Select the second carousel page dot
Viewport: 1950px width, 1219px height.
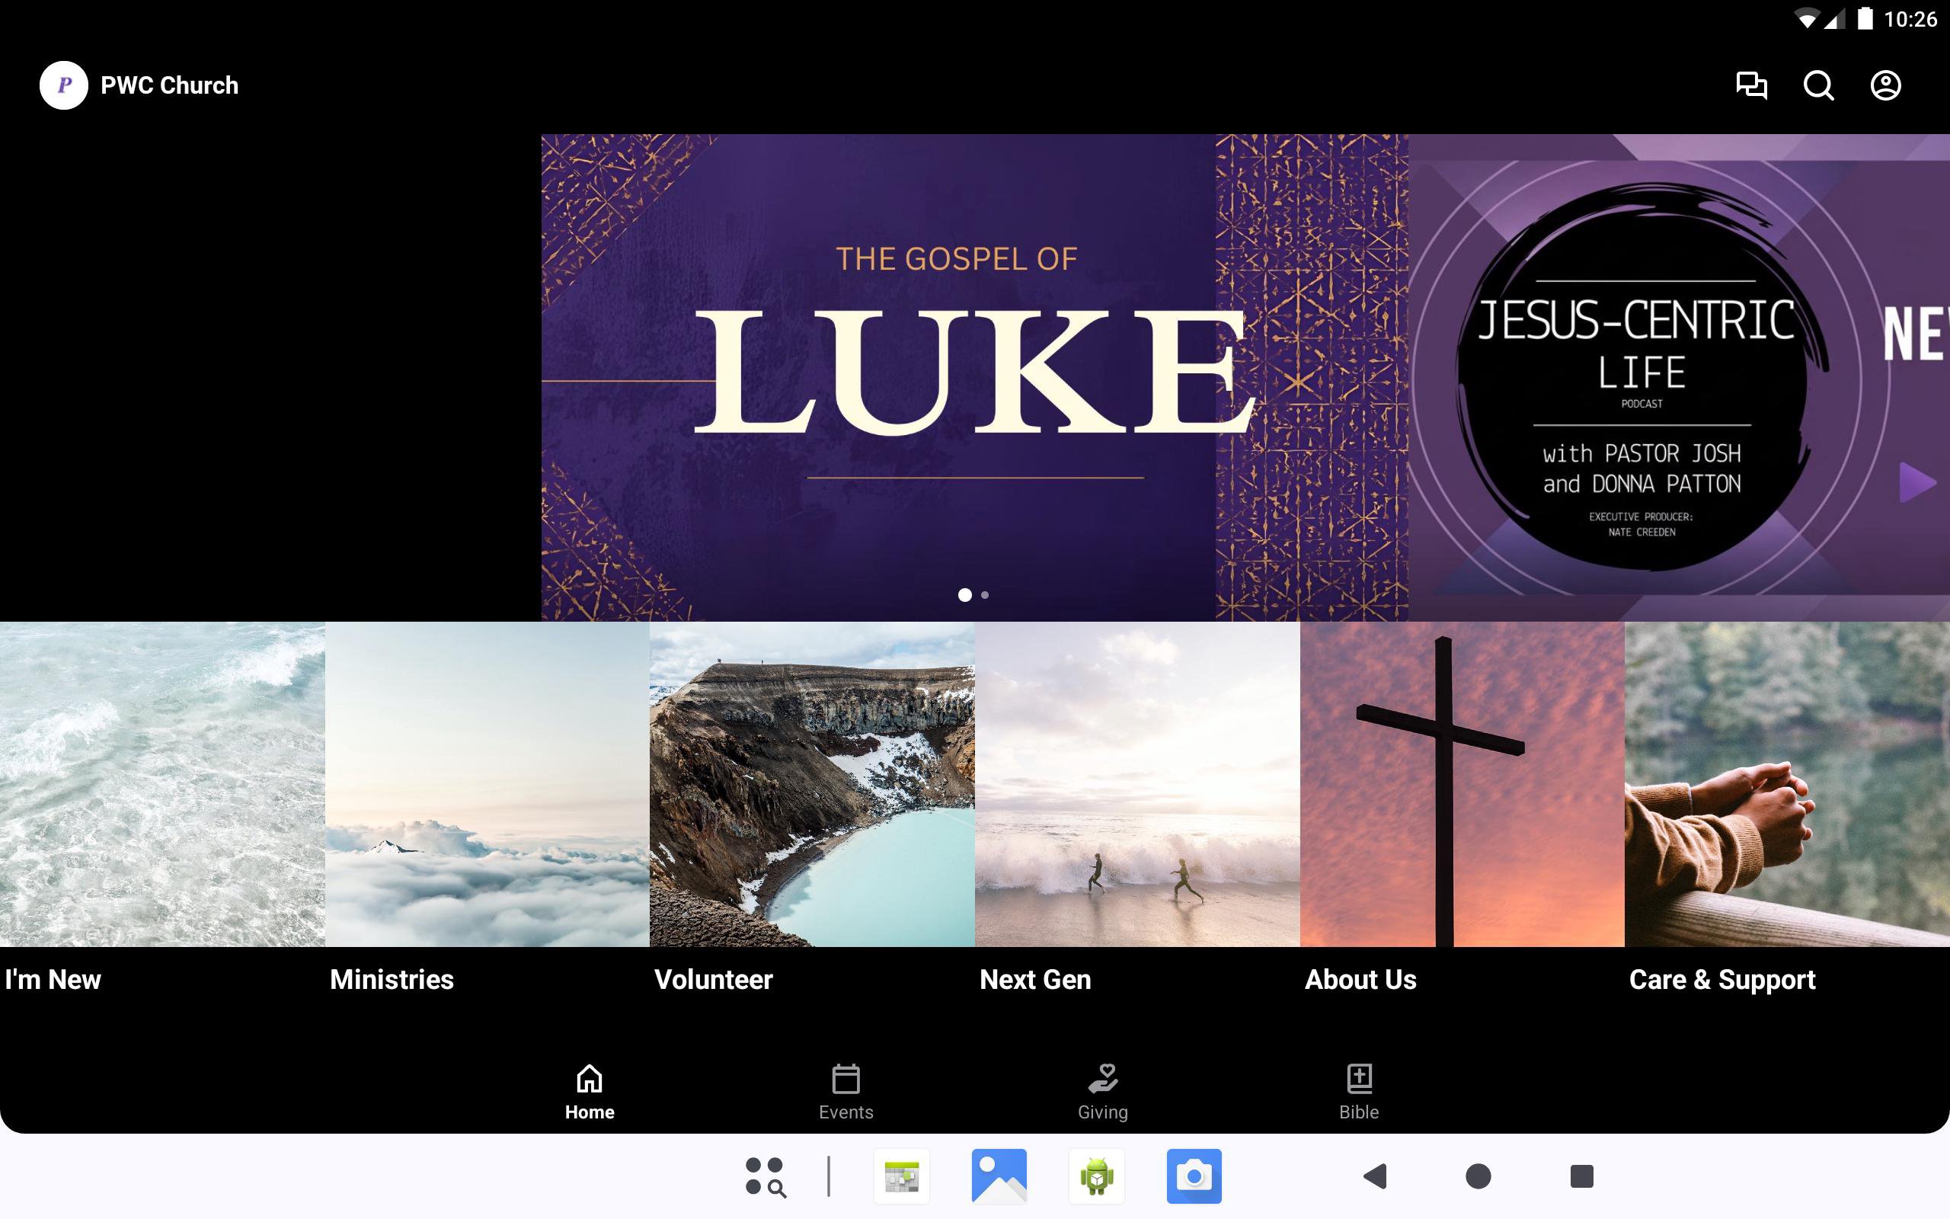[x=985, y=595]
